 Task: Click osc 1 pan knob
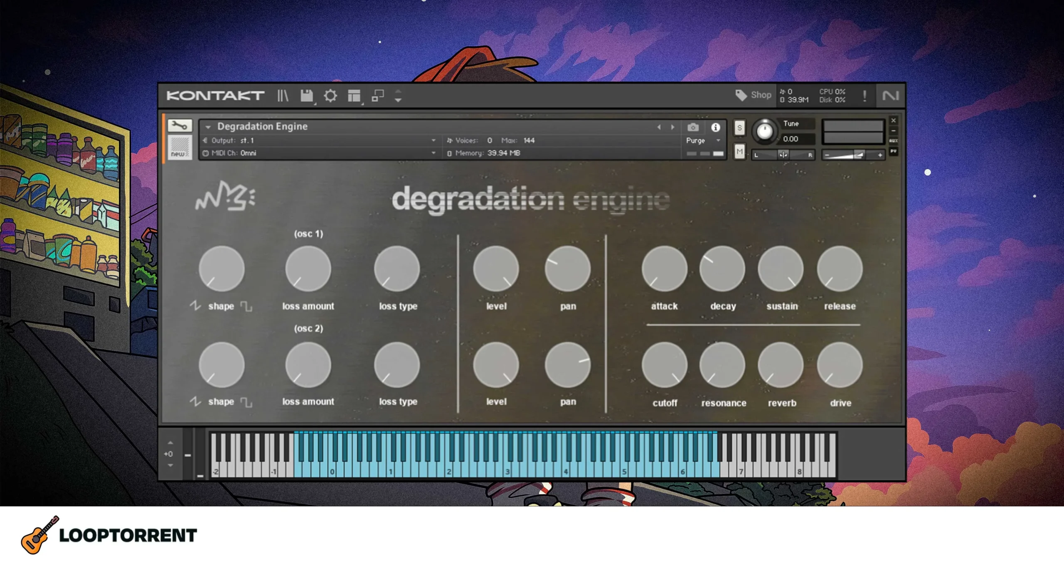pos(568,268)
